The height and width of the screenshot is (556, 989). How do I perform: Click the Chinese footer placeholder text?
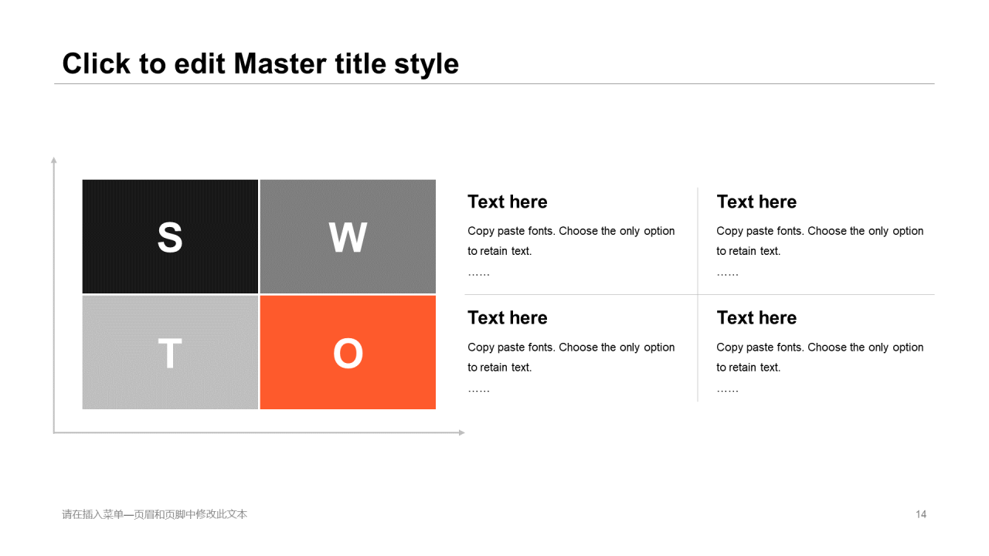[155, 514]
